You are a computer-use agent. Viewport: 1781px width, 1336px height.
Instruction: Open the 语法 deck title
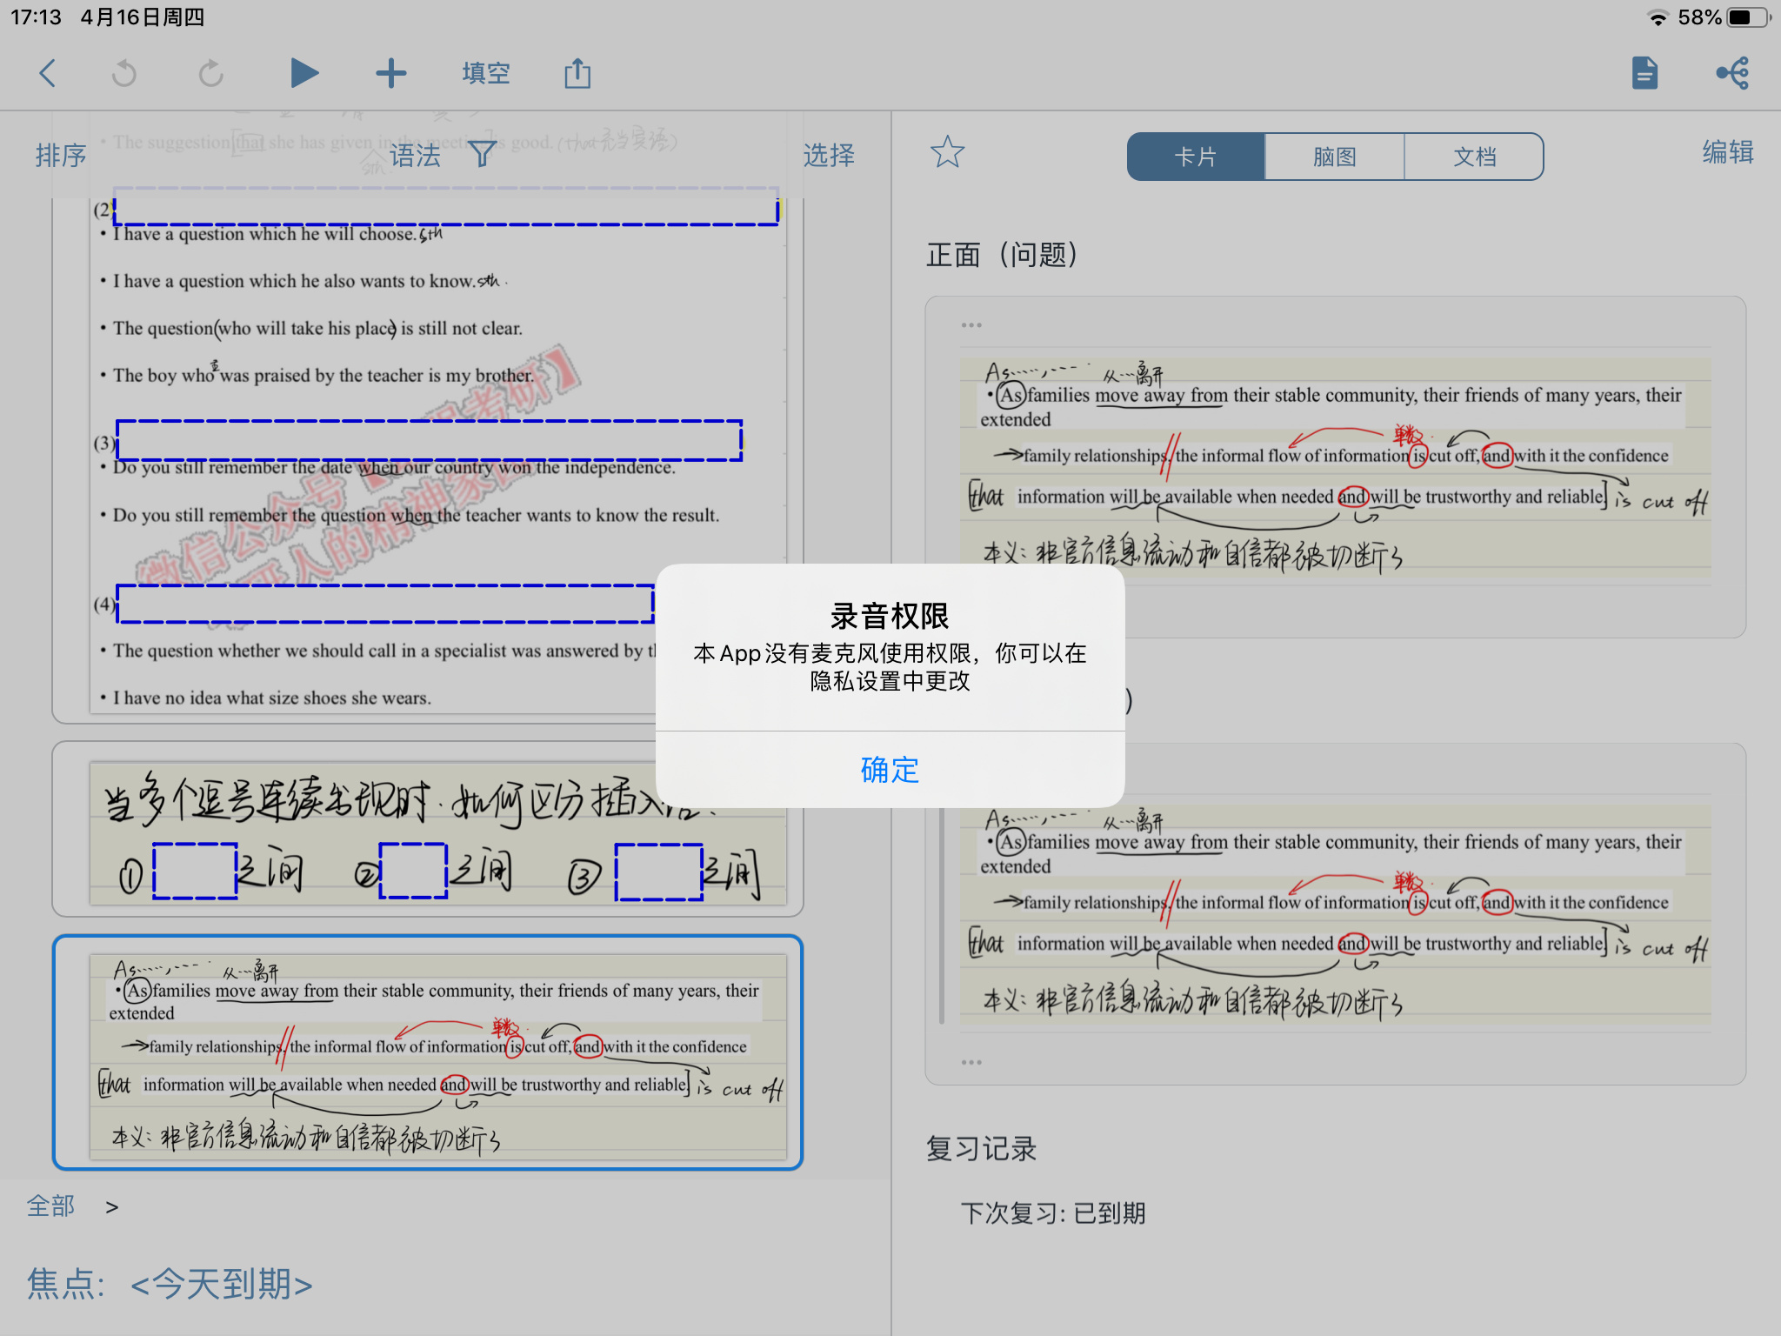coord(415,156)
